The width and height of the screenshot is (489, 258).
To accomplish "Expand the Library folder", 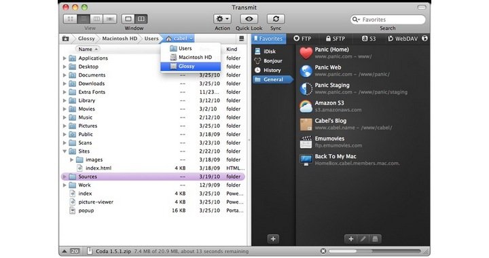I will [x=65, y=100].
